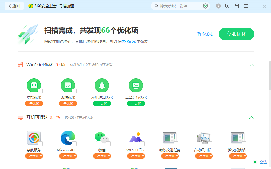Minimize the 360 window
This screenshot has width=271, height=169.
tap(255, 6)
